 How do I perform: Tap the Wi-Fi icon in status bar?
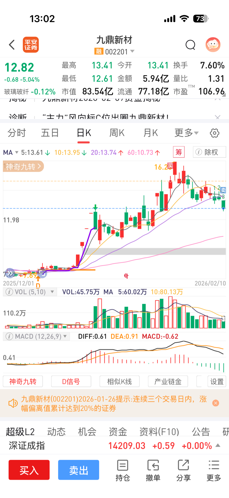tap(185, 19)
